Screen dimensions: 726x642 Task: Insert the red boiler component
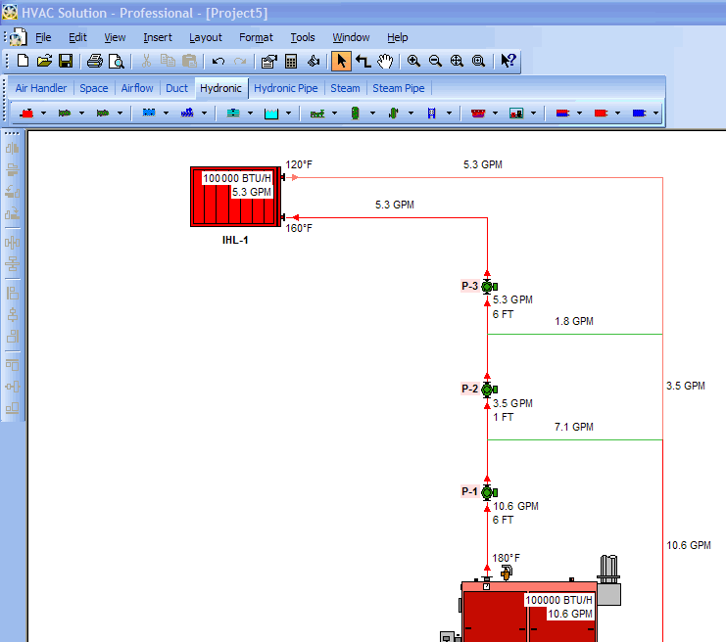26,113
